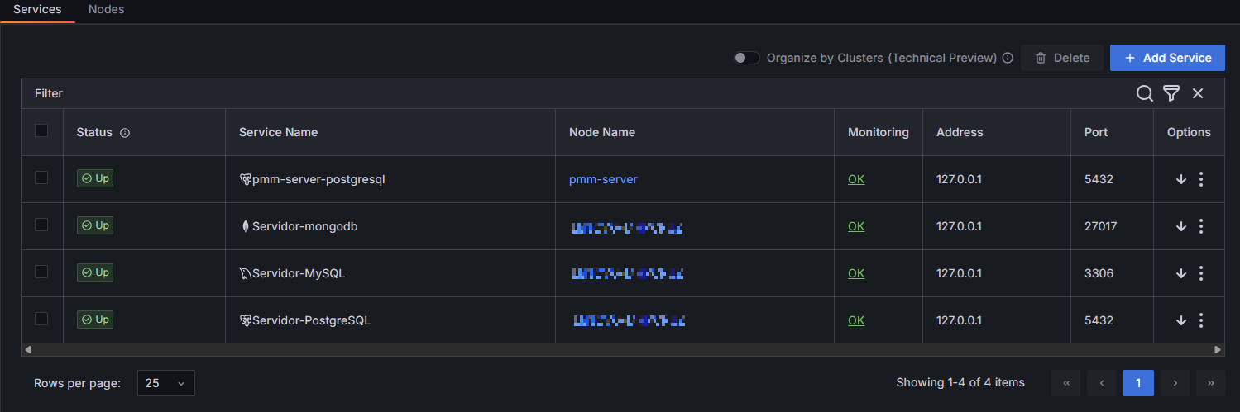Click the search magnifier icon in Filter bar
The image size is (1240, 412).
[x=1144, y=93]
